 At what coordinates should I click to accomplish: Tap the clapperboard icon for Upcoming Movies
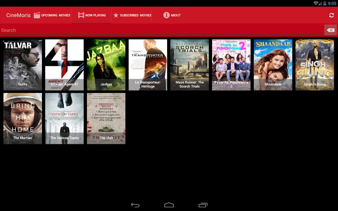tap(37, 15)
